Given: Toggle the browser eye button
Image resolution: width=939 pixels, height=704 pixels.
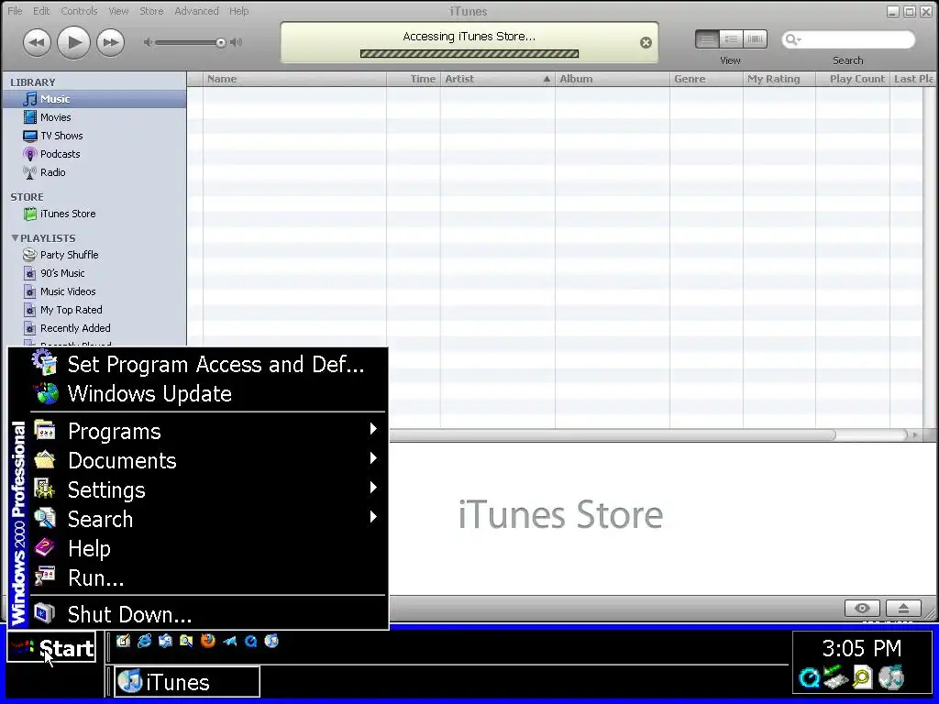Looking at the screenshot, I should tap(862, 609).
